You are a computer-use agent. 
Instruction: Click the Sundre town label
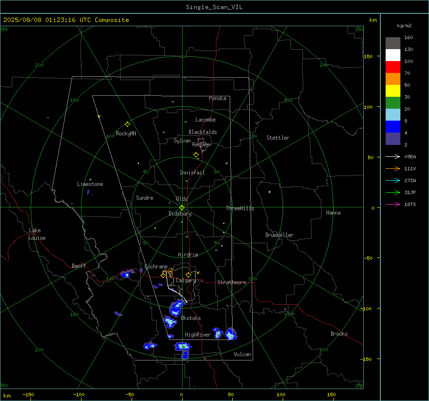(144, 198)
